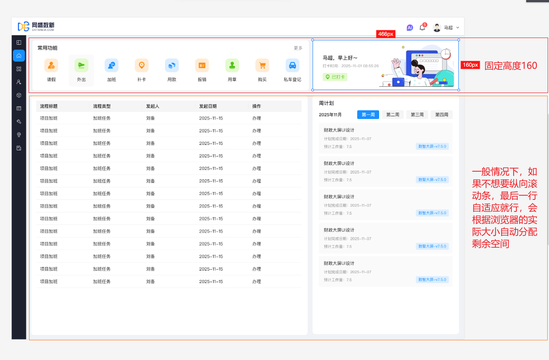The image size is (549, 360).
Task: Click the first 财政大屏UI设计 plan card
Action: click(x=385, y=139)
